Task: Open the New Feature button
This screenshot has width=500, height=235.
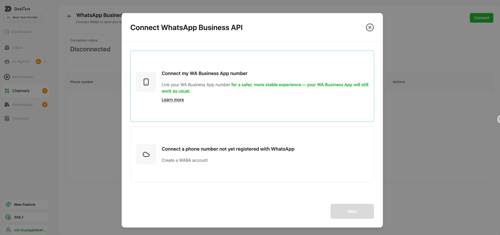Action: click(26, 204)
